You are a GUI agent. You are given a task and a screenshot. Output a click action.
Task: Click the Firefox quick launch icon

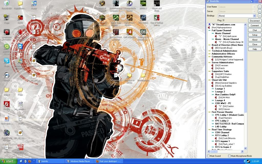pos(30,161)
